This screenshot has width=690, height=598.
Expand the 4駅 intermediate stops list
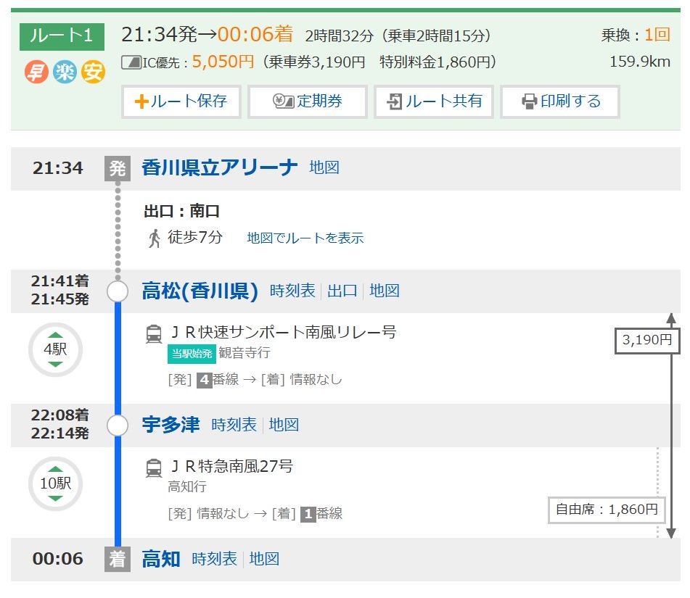(55, 349)
